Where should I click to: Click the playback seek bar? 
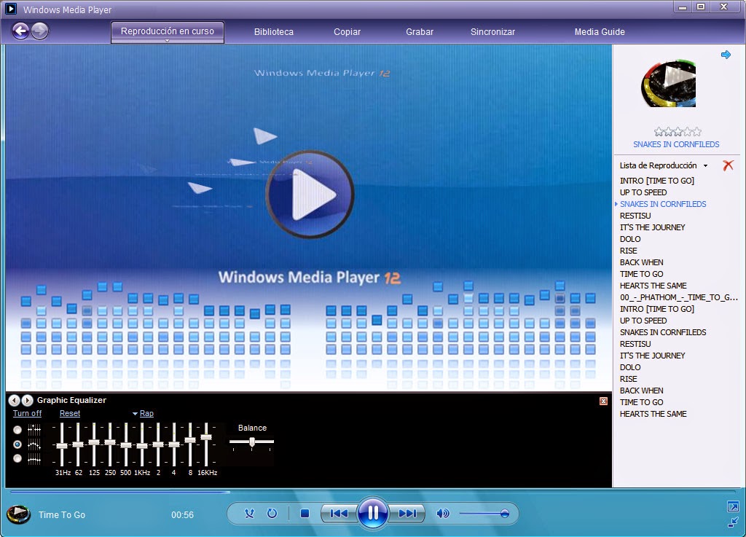(x=372, y=492)
